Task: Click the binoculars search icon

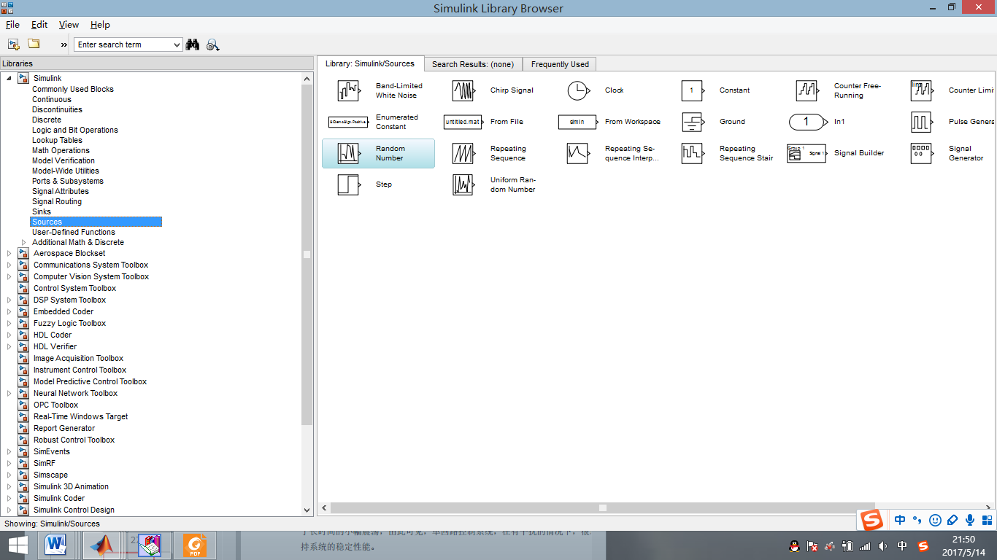Action: (x=193, y=44)
